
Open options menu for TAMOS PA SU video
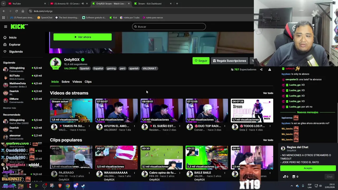click(x=89, y=126)
